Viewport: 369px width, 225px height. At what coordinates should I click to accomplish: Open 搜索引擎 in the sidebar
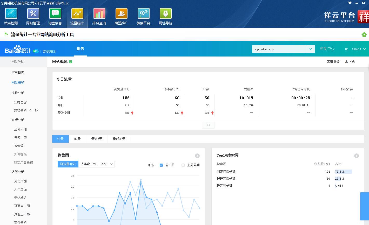[x=20, y=138]
